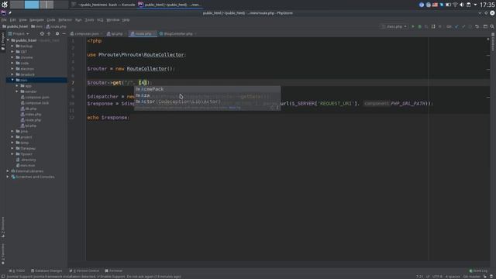The height and width of the screenshot is (279, 496).
Task: Collapse the selected mvc folder
Action: coord(12,80)
